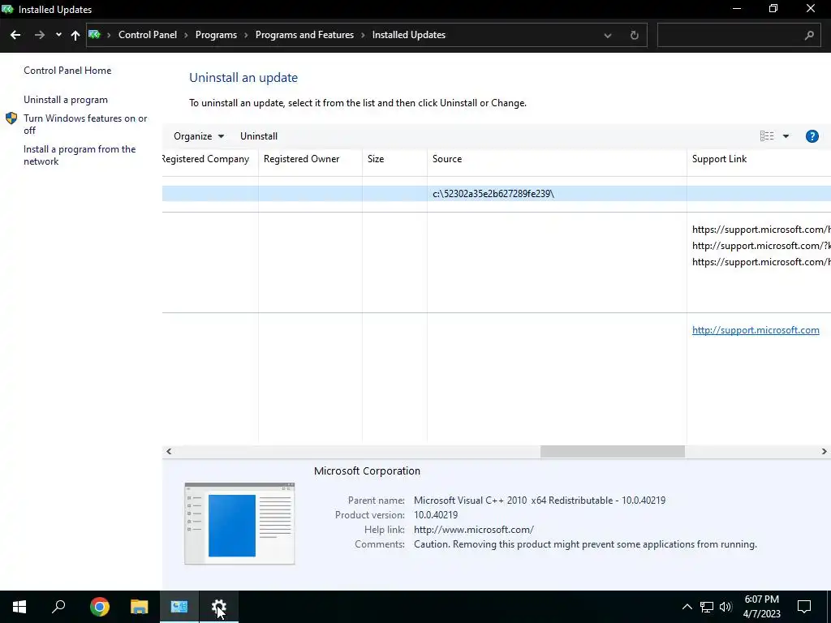Viewport: 831px width, 623px height.
Task: Refresh the Installed Updates list
Action: pyautogui.click(x=634, y=36)
